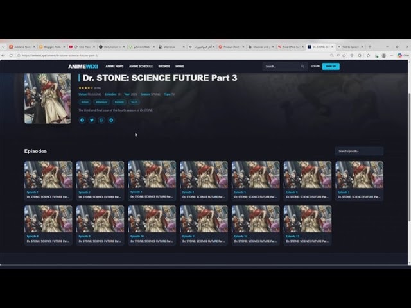Select the Comedy genre tag
The height and width of the screenshot is (308, 411).
point(119,102)
